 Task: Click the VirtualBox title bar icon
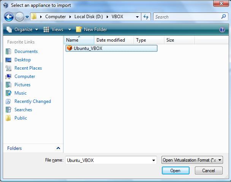click(x=6, y=5)
